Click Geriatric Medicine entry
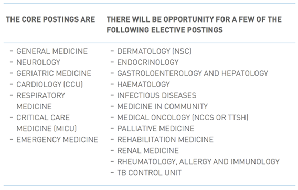 tap(54, 73)
